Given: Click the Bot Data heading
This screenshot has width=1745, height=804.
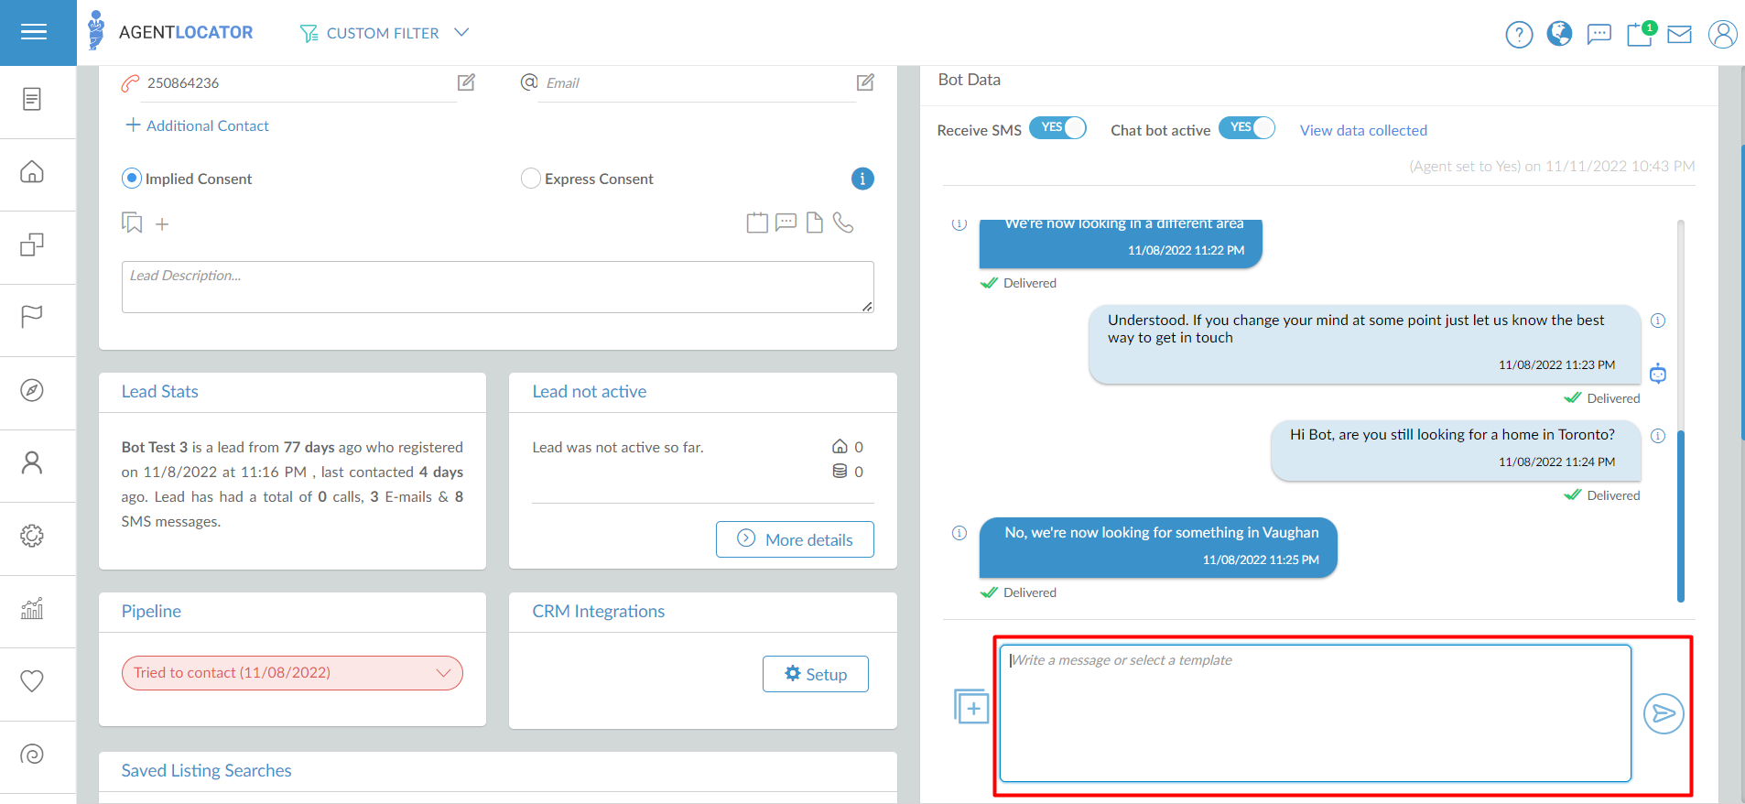Looking at the screenshot, I should click(970, 80).
